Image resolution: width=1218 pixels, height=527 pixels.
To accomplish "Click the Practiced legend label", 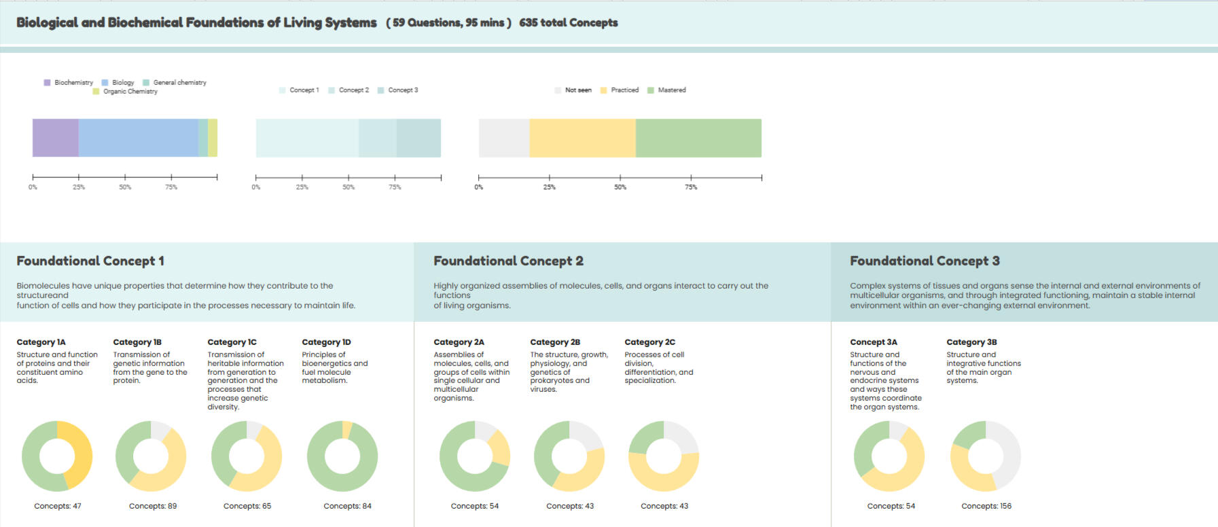I will click(x=624, y=90).
